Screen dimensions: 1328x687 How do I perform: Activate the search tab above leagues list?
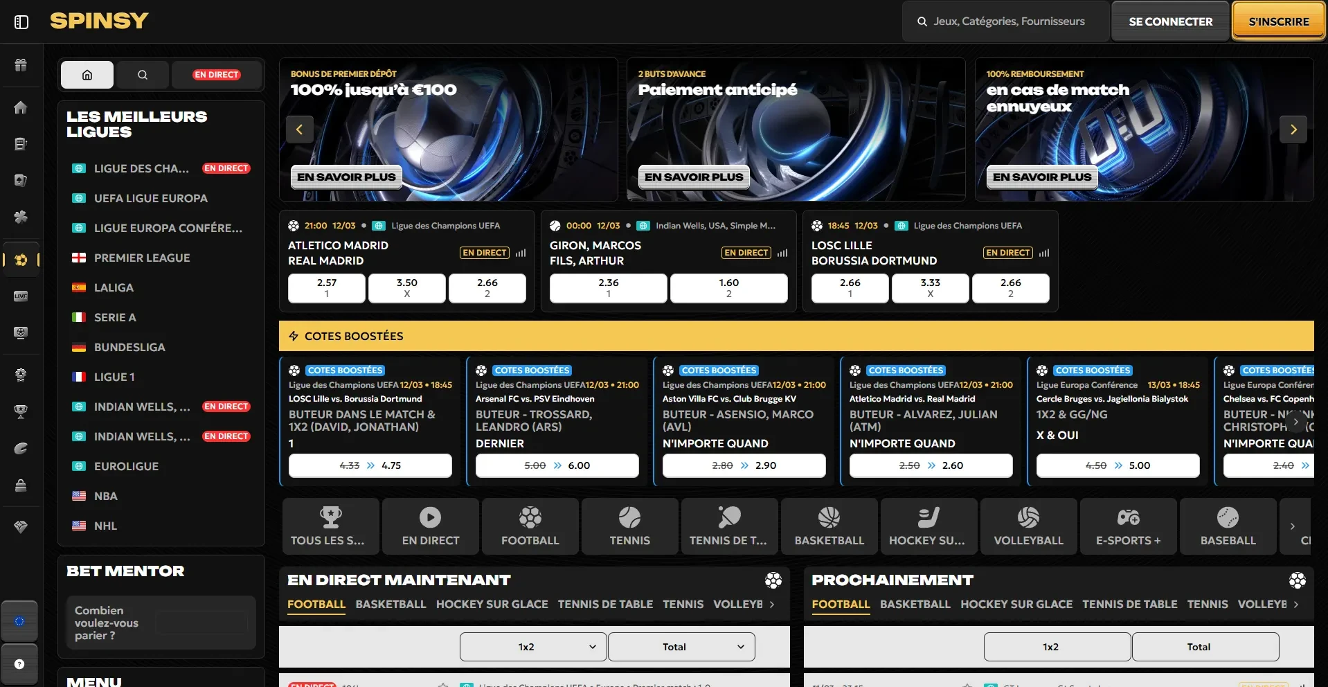tap(143, 74)
